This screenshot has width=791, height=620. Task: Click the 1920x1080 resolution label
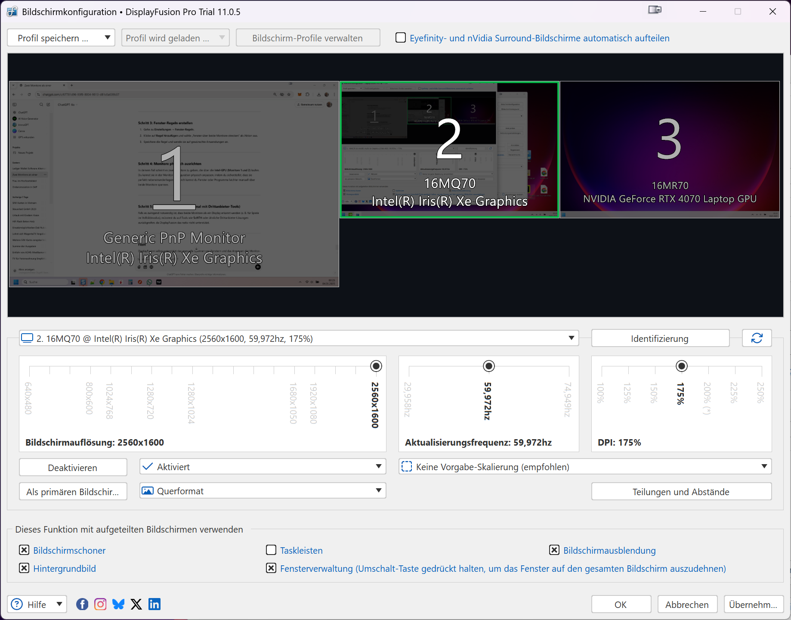click(x=314, y=403)
